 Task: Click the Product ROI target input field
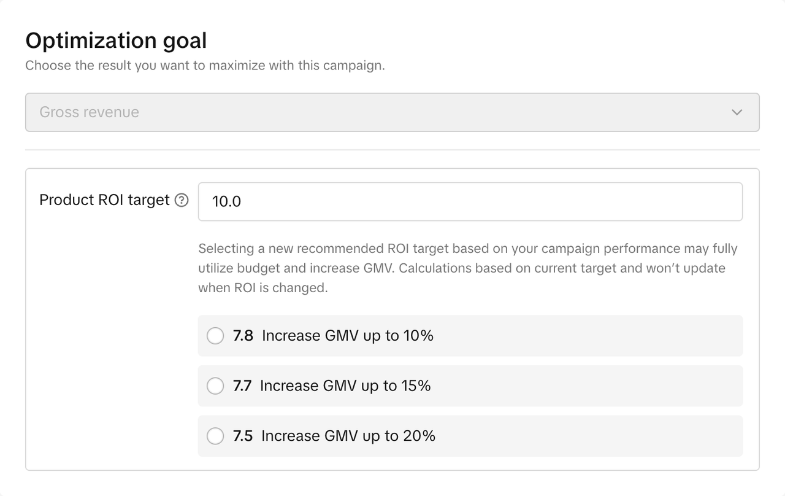tap(470, 201)
